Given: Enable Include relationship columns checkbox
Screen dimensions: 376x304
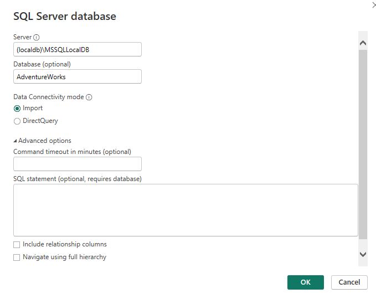Looking at the screenshot, I should tap(17, 245).
